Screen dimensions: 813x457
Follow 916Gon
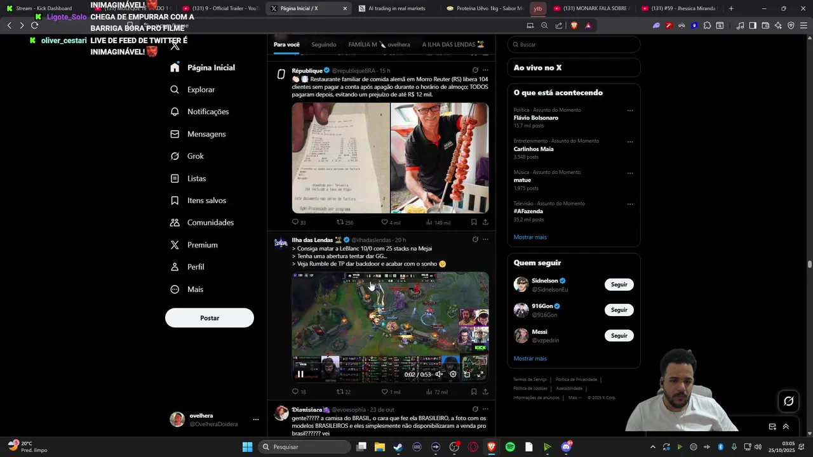click(x=619, y=310)
